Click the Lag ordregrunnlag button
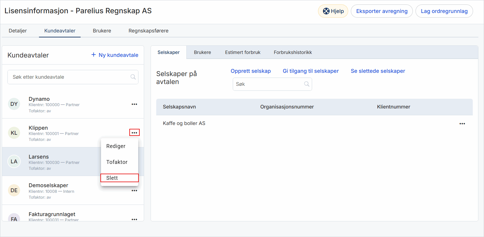 (x=444, y=11)
